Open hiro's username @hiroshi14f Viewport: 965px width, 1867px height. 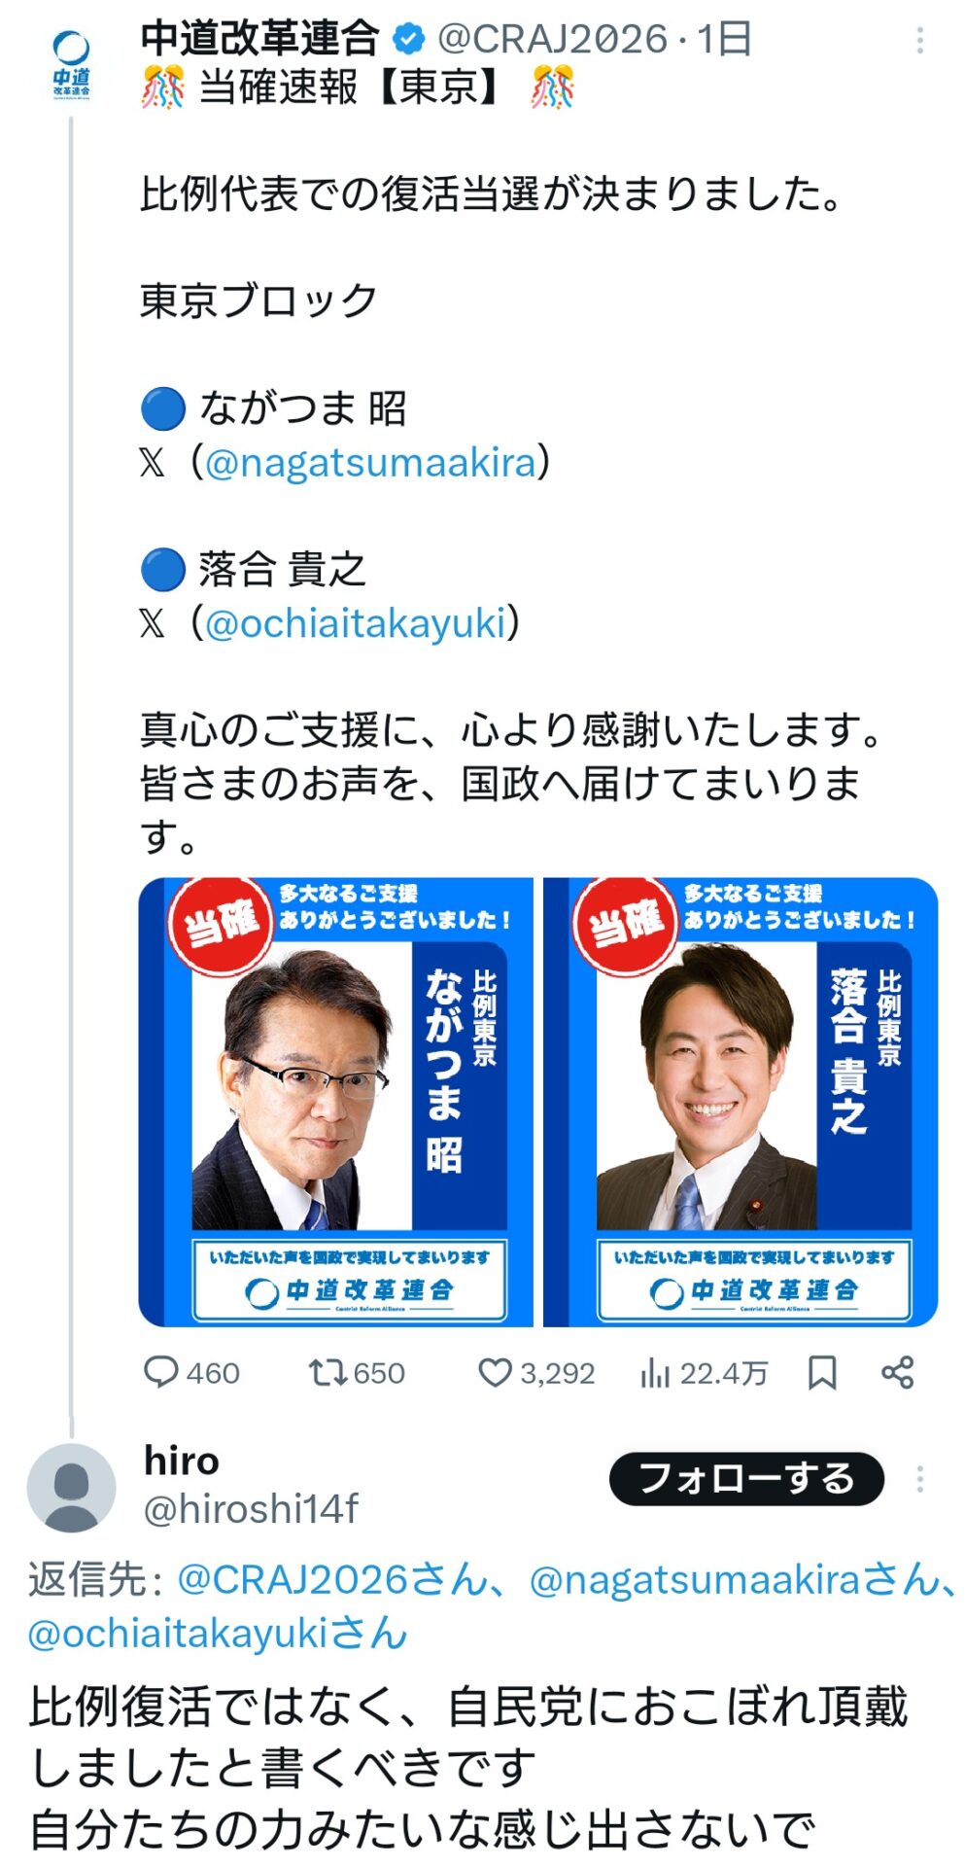[x=251, y=1508]
